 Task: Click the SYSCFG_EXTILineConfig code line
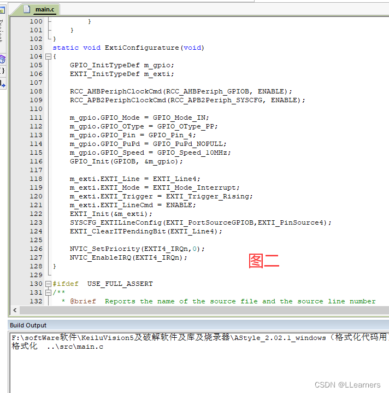coord(200,222)
